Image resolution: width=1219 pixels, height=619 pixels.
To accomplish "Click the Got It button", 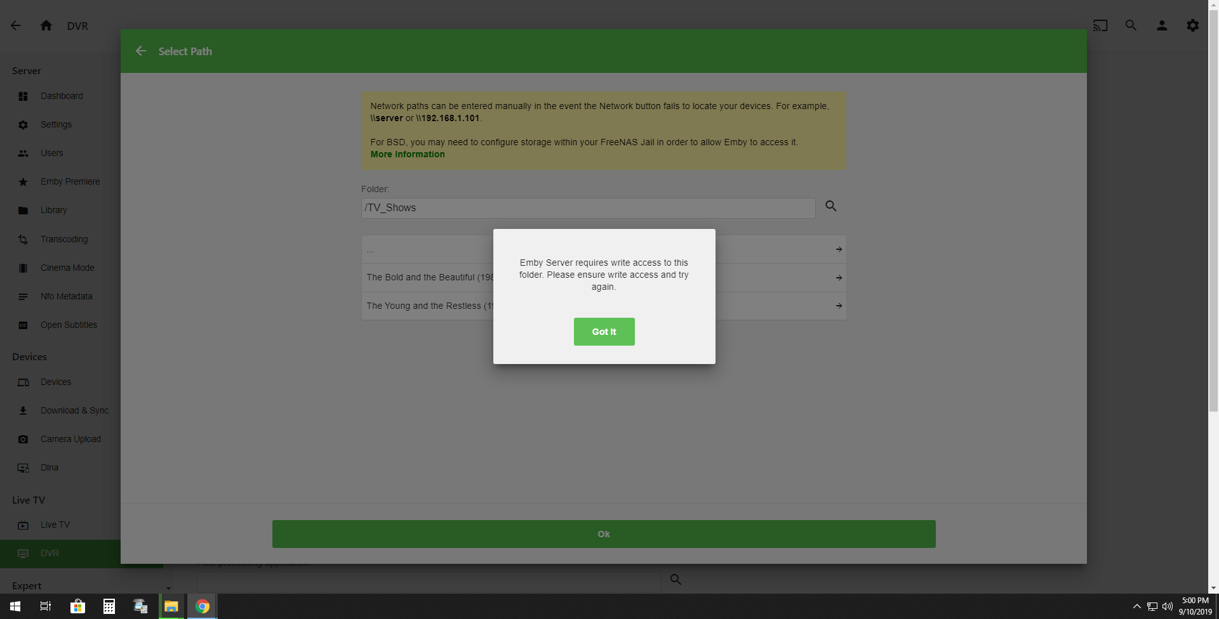I will [604, 332].
